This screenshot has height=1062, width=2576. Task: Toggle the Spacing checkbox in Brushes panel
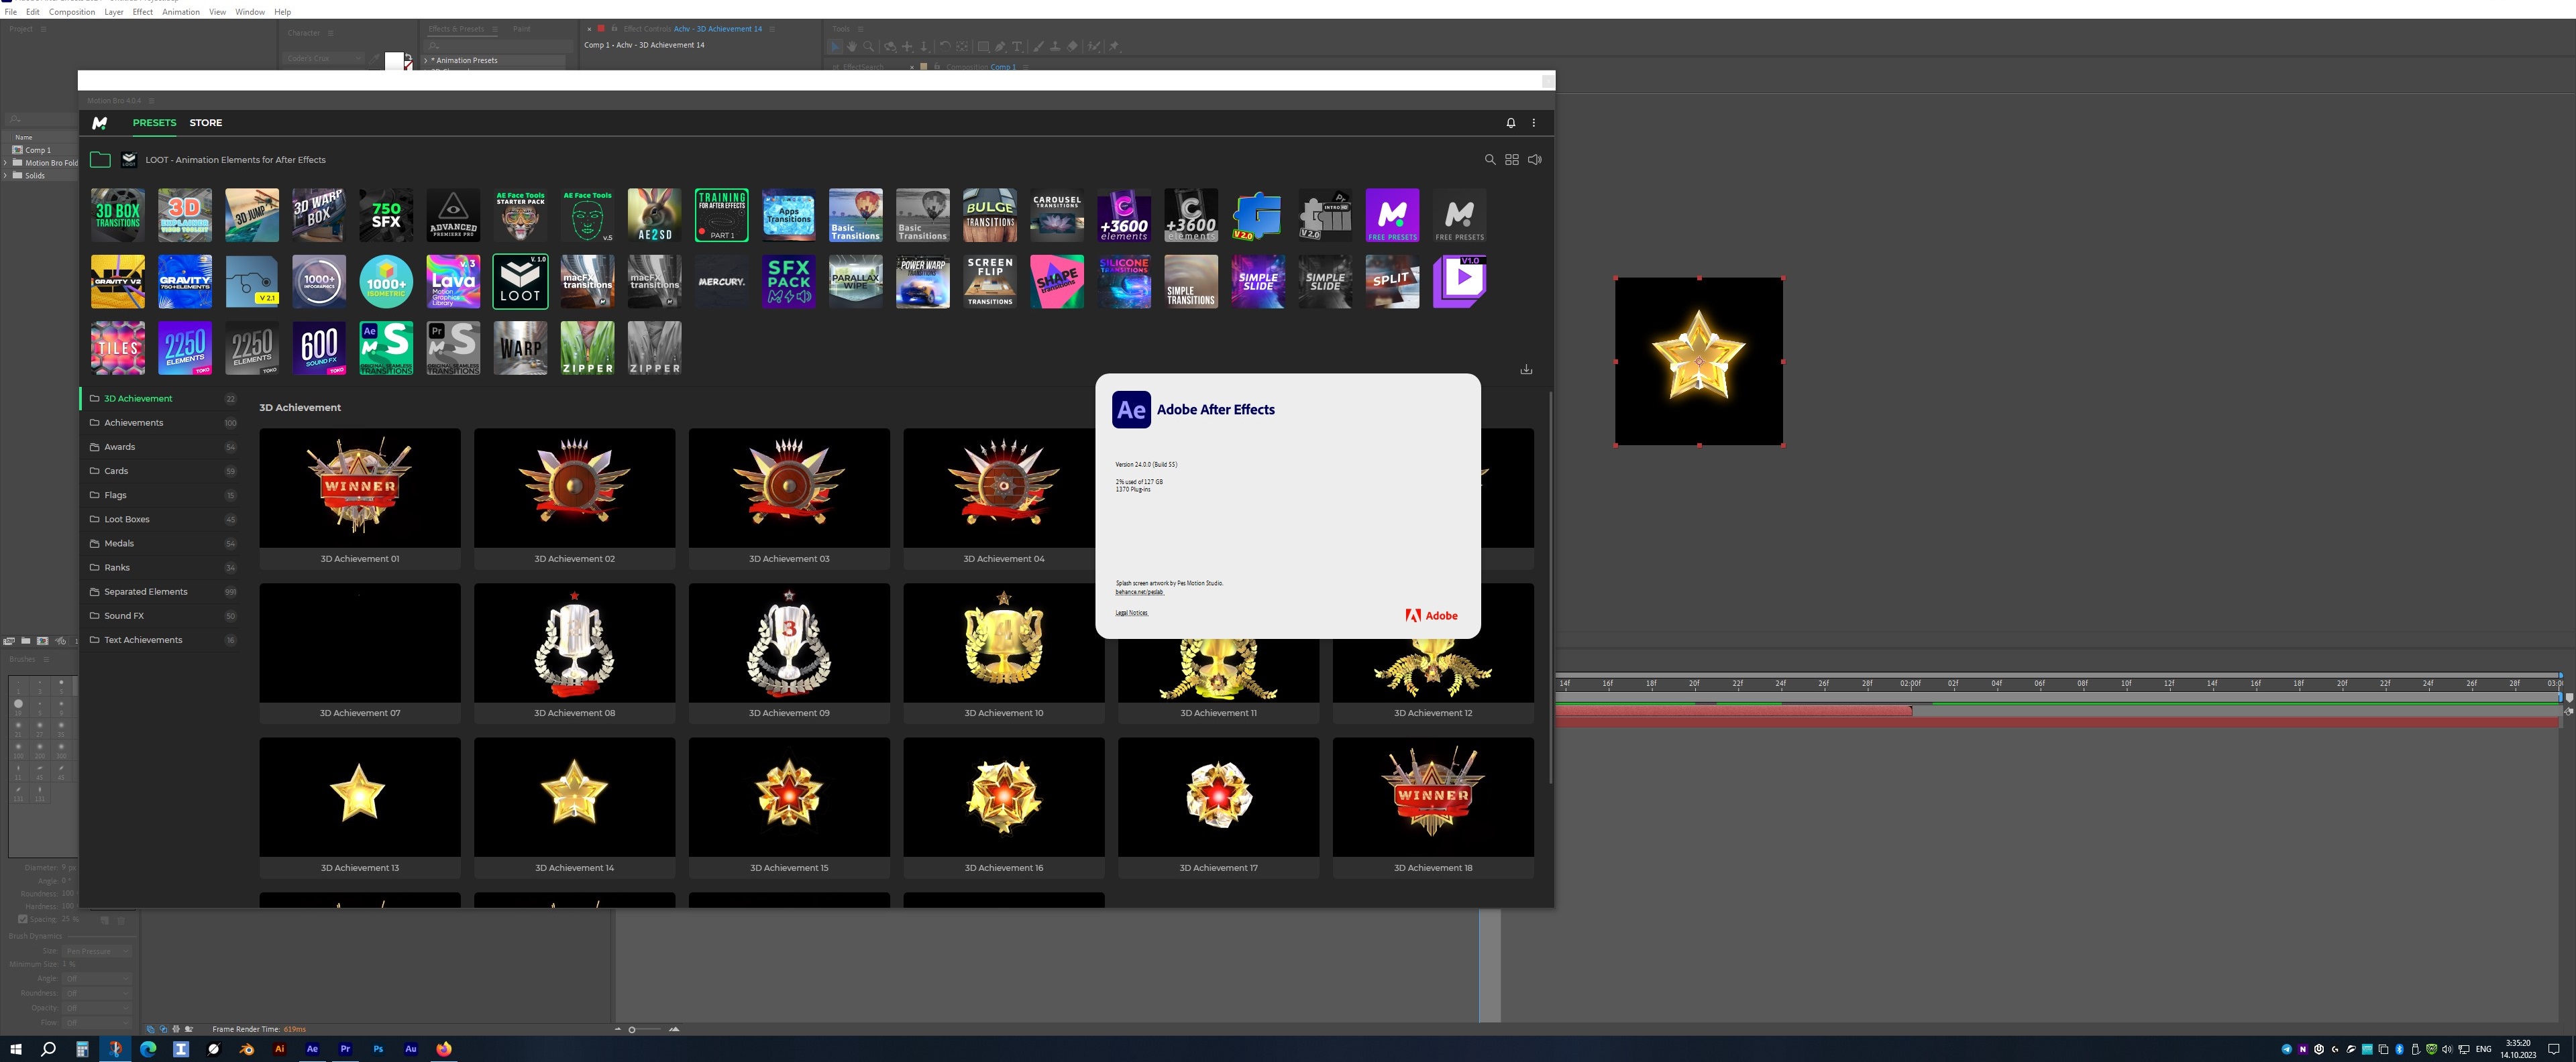23,919
